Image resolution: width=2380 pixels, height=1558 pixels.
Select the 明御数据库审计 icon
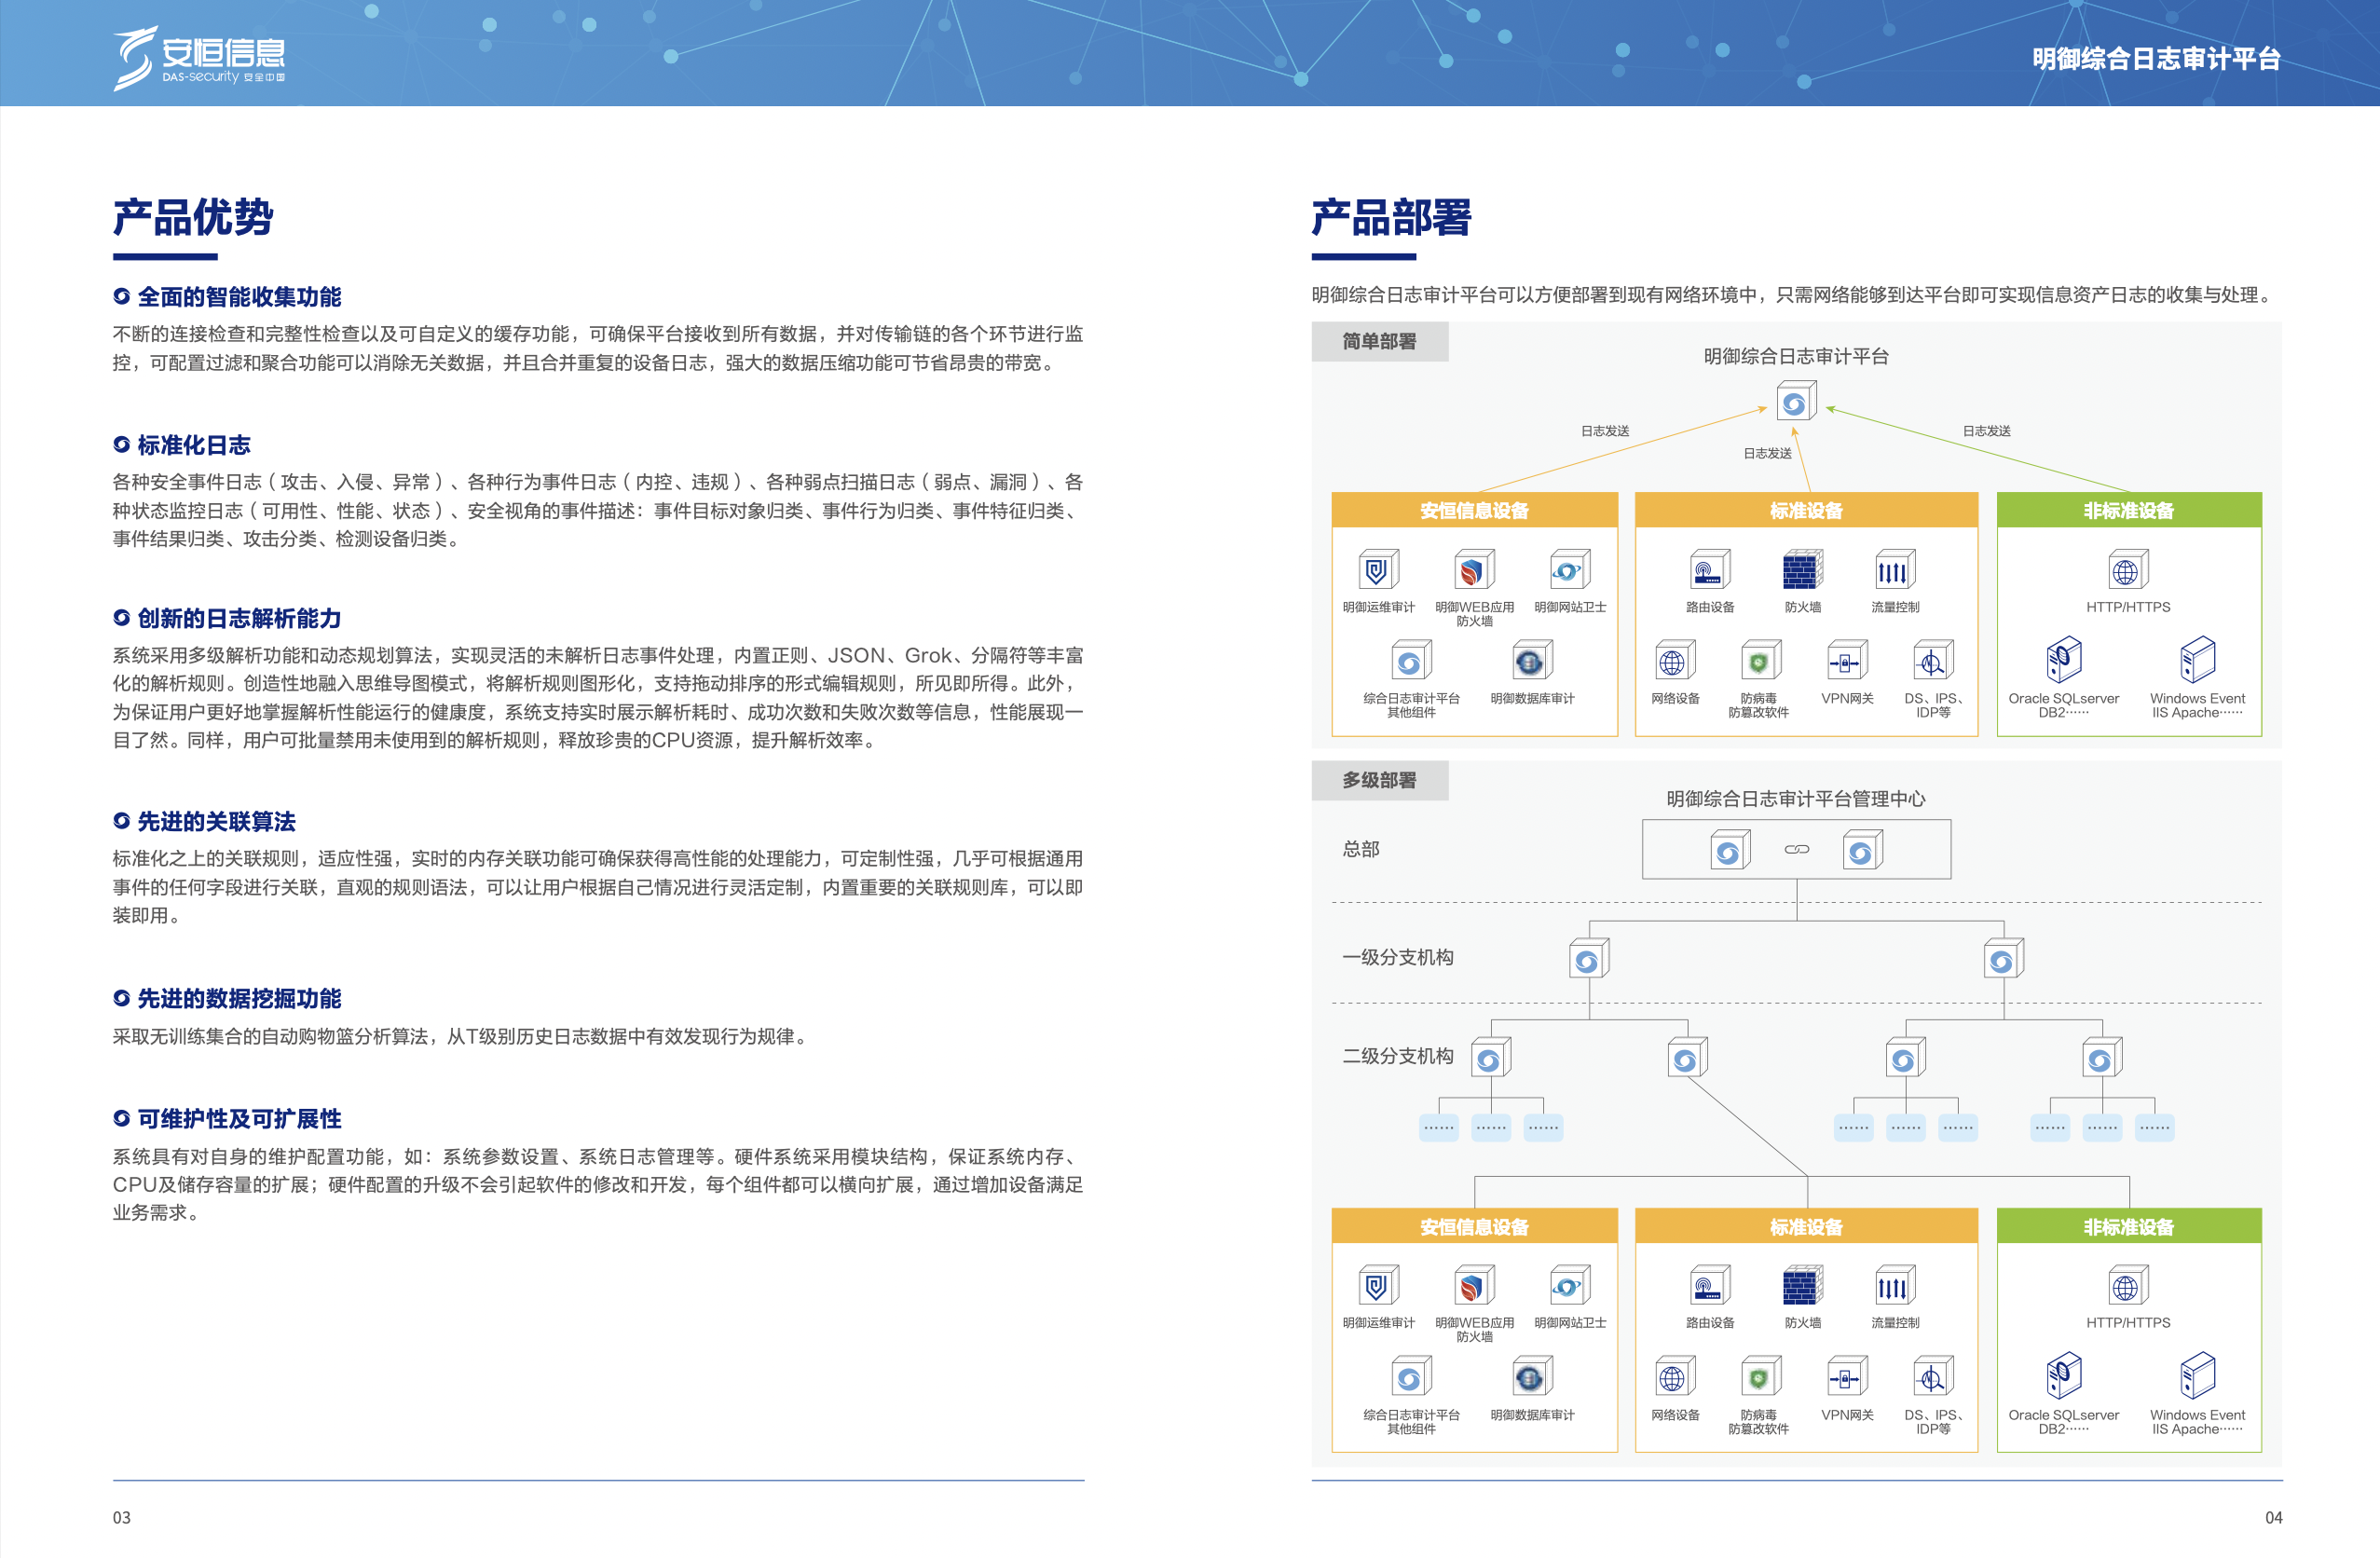[1529, 660]
